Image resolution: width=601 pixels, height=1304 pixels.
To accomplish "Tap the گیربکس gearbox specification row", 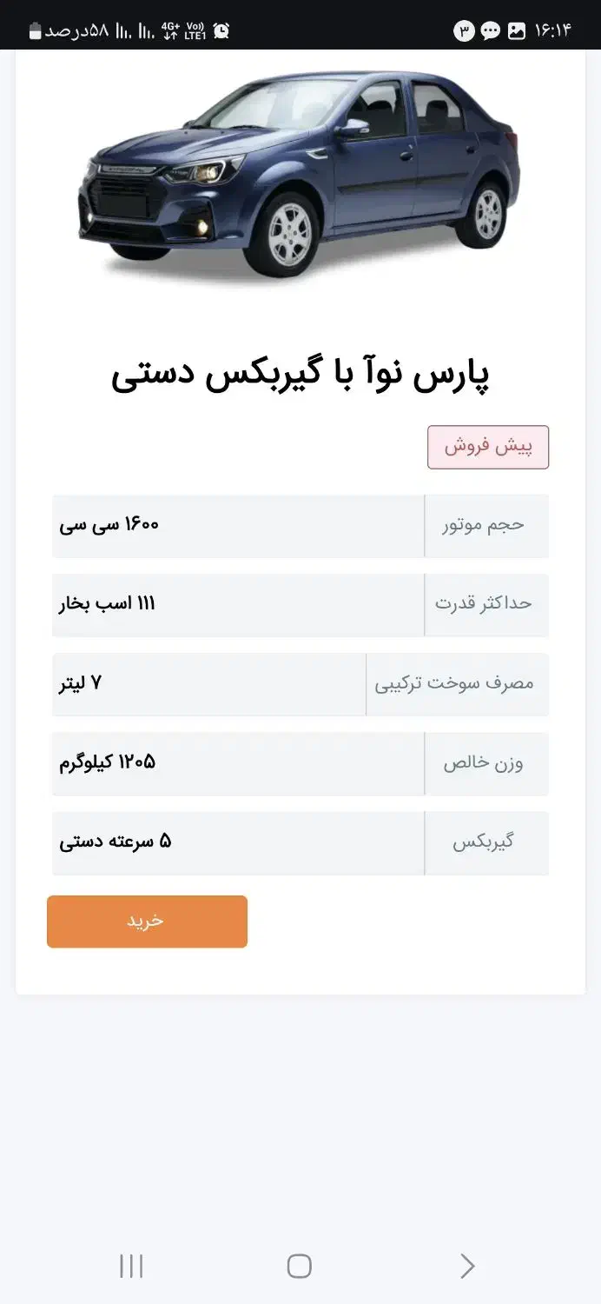I will pyautogui.click(x=300, y=842).
